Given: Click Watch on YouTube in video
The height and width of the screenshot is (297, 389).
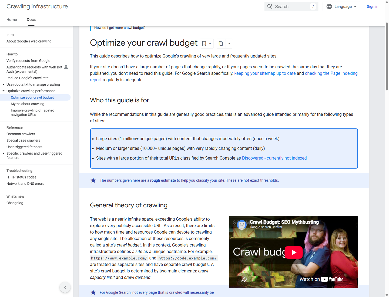Looking at the screenshot, I should tap(321, 279).
